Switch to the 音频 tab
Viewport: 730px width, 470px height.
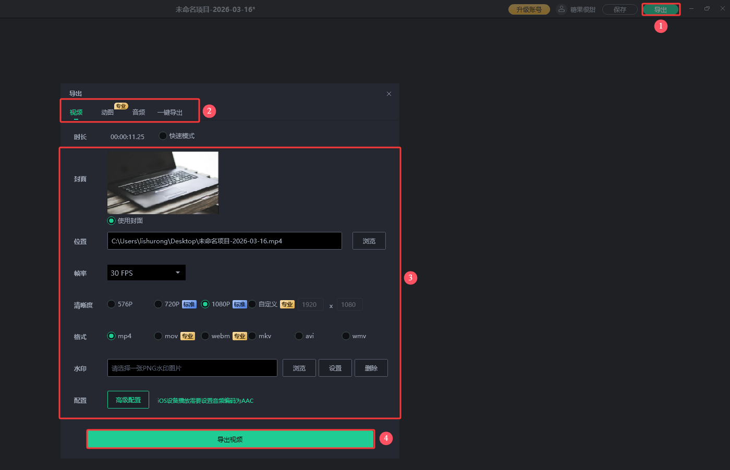139,113
